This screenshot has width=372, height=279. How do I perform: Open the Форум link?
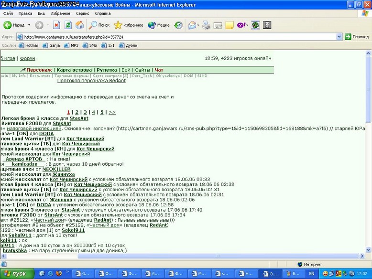pyautogui.click(x=28, y=58)
